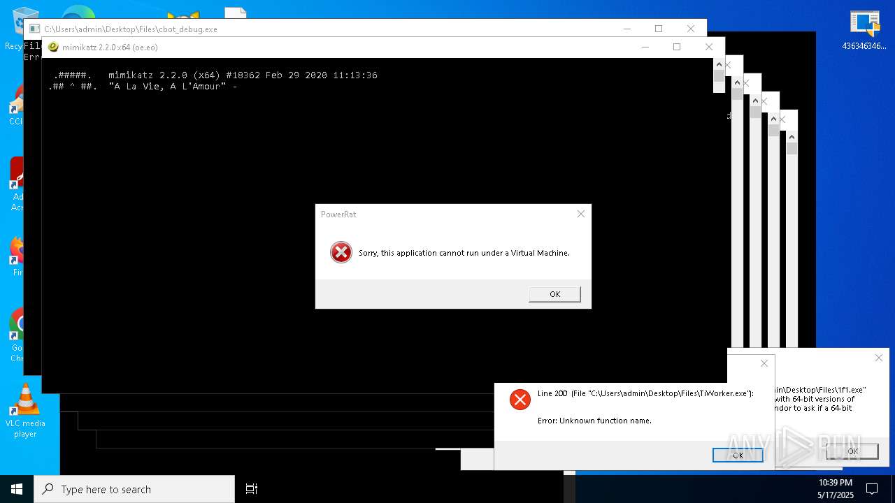Select the Google Chrome desktop icon

pos(15,337)
